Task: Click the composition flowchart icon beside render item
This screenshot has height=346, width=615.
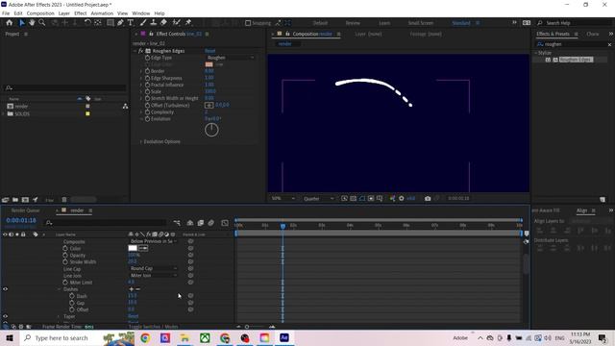Action: (125, 107)
